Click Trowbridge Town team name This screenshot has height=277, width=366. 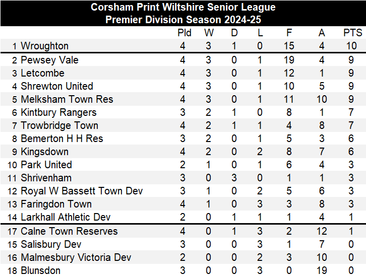point(59,125)
